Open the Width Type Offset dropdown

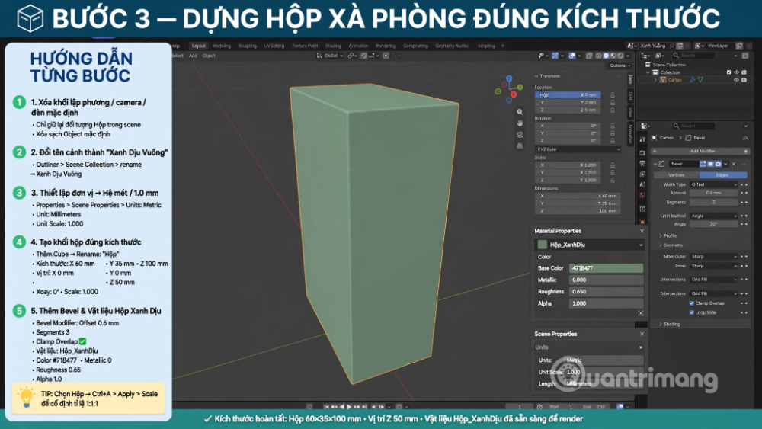click(714, 184)
